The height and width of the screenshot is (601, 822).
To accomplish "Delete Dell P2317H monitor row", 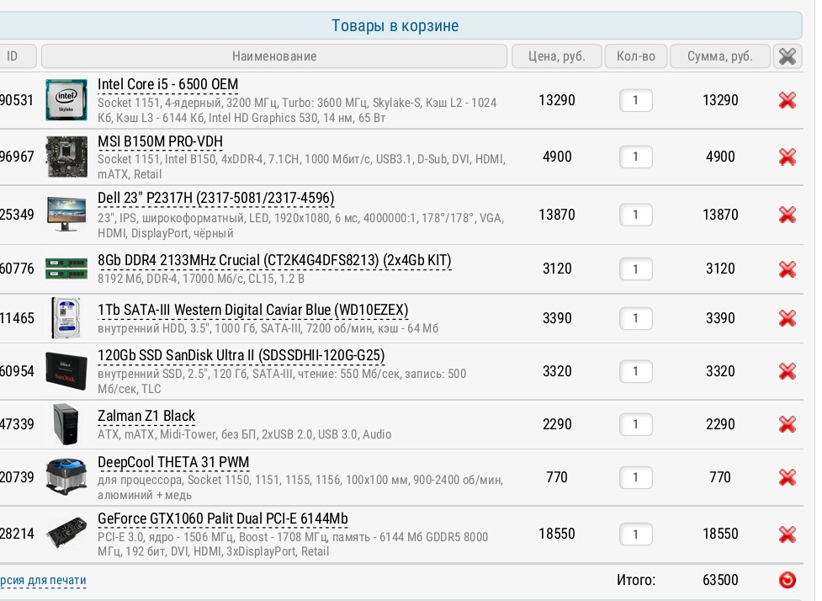I will point(788,215).
